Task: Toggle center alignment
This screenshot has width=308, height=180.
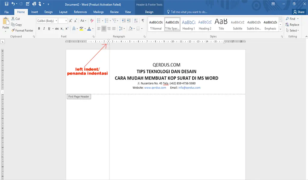Action: (x=104, y=29)
